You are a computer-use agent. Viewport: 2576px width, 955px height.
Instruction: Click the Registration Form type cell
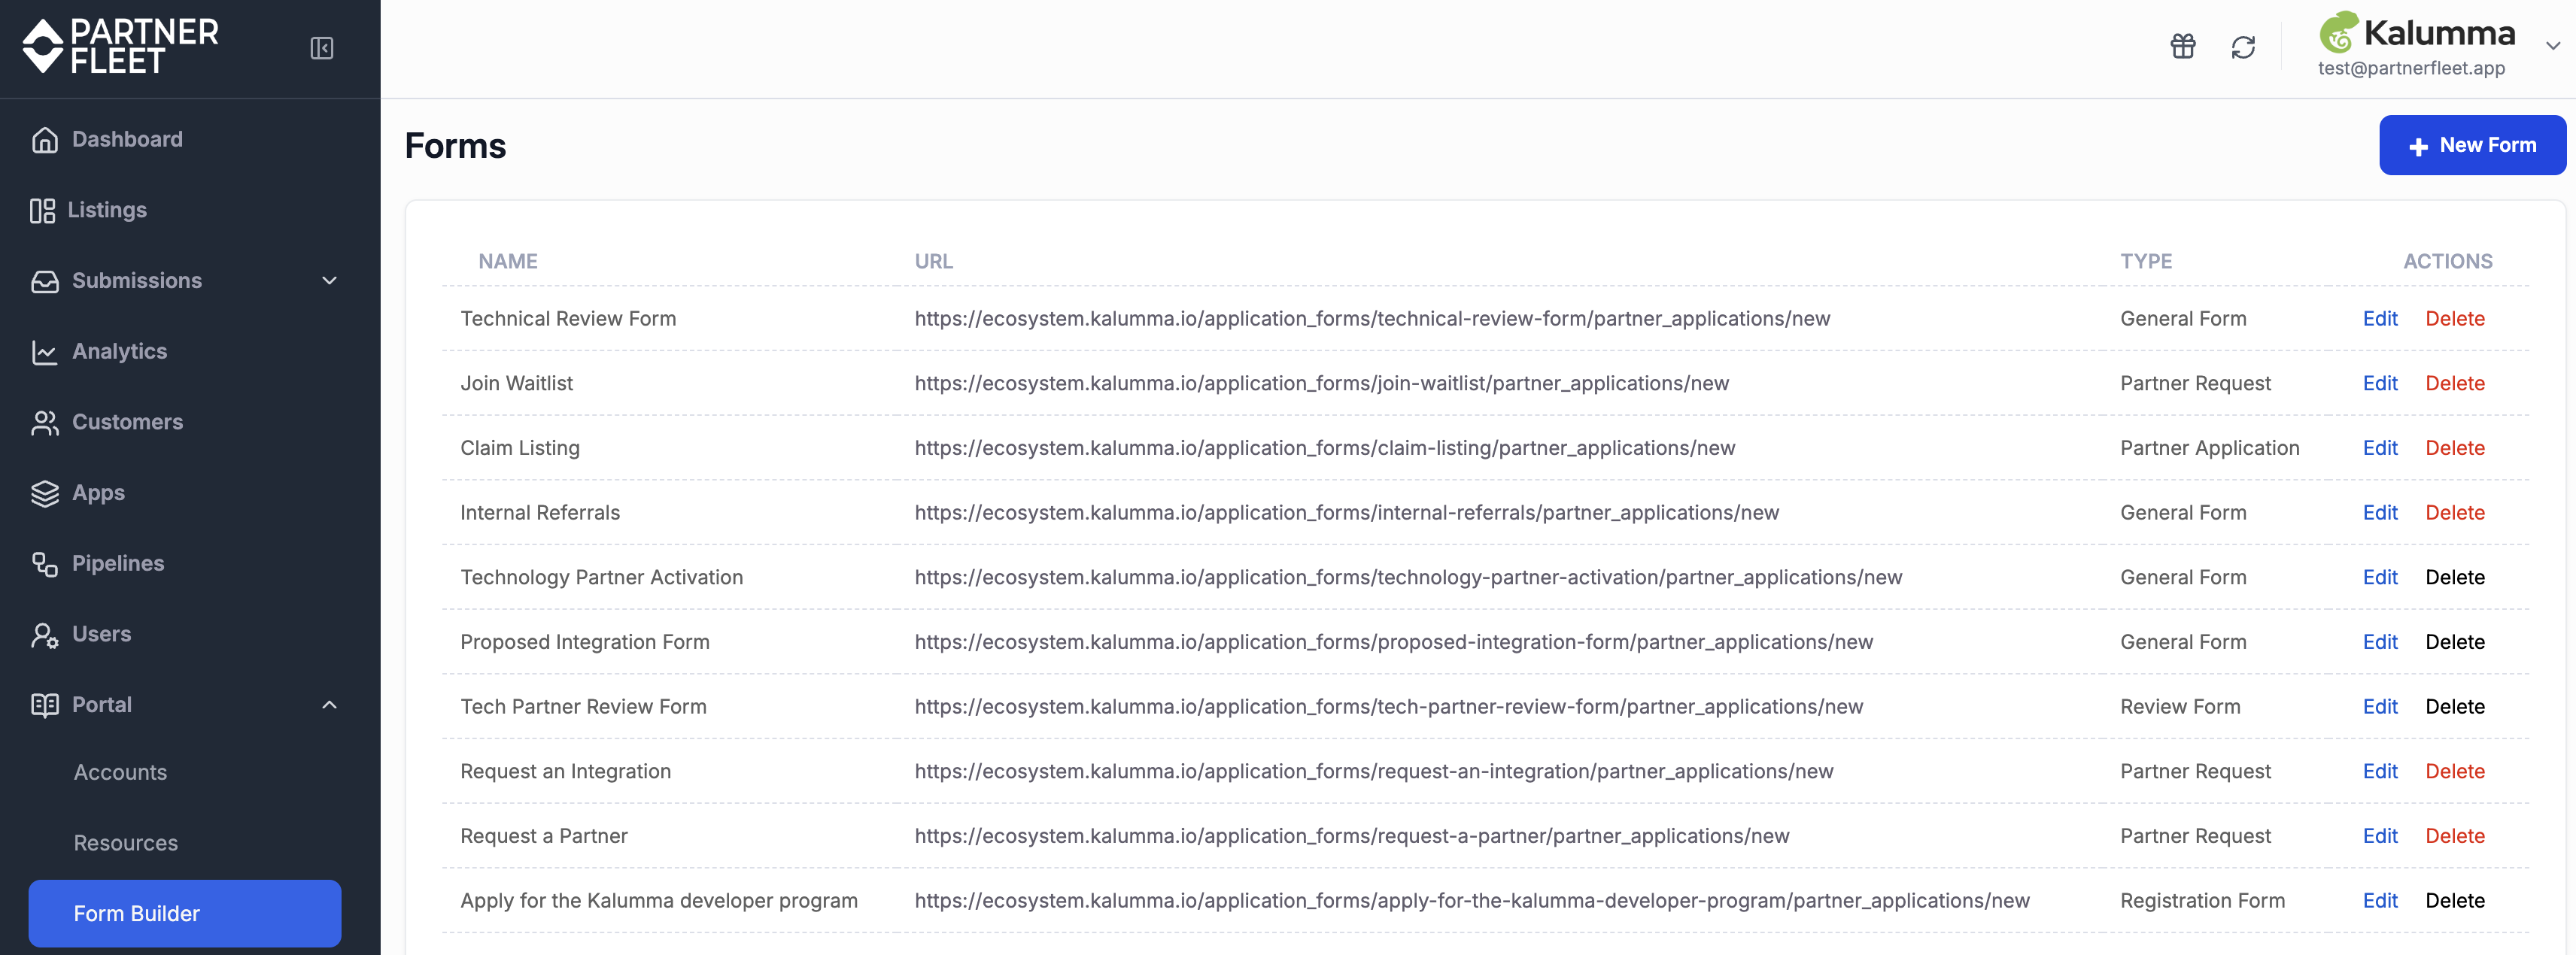[2203, 900]
